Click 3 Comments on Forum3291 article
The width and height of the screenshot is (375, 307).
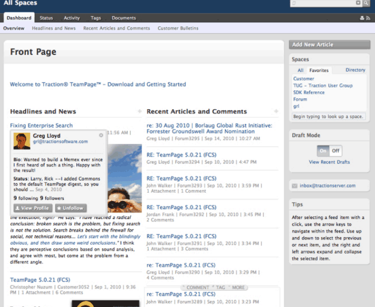pos(194,249)
